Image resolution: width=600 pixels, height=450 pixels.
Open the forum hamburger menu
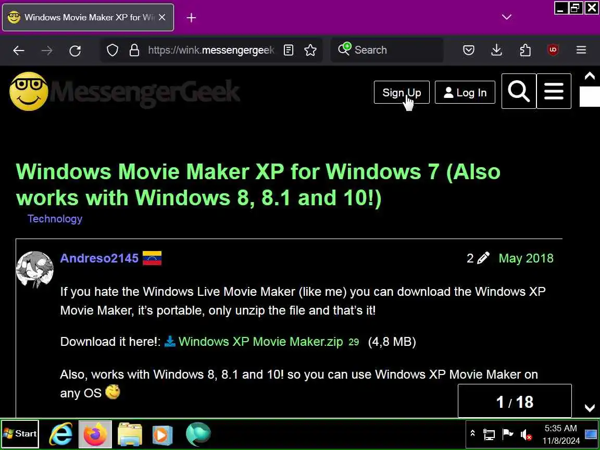pos(554,92)
